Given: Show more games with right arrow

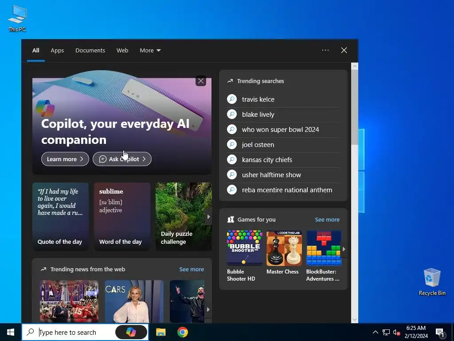Looking at the screenshot, I should pos(344,249).
